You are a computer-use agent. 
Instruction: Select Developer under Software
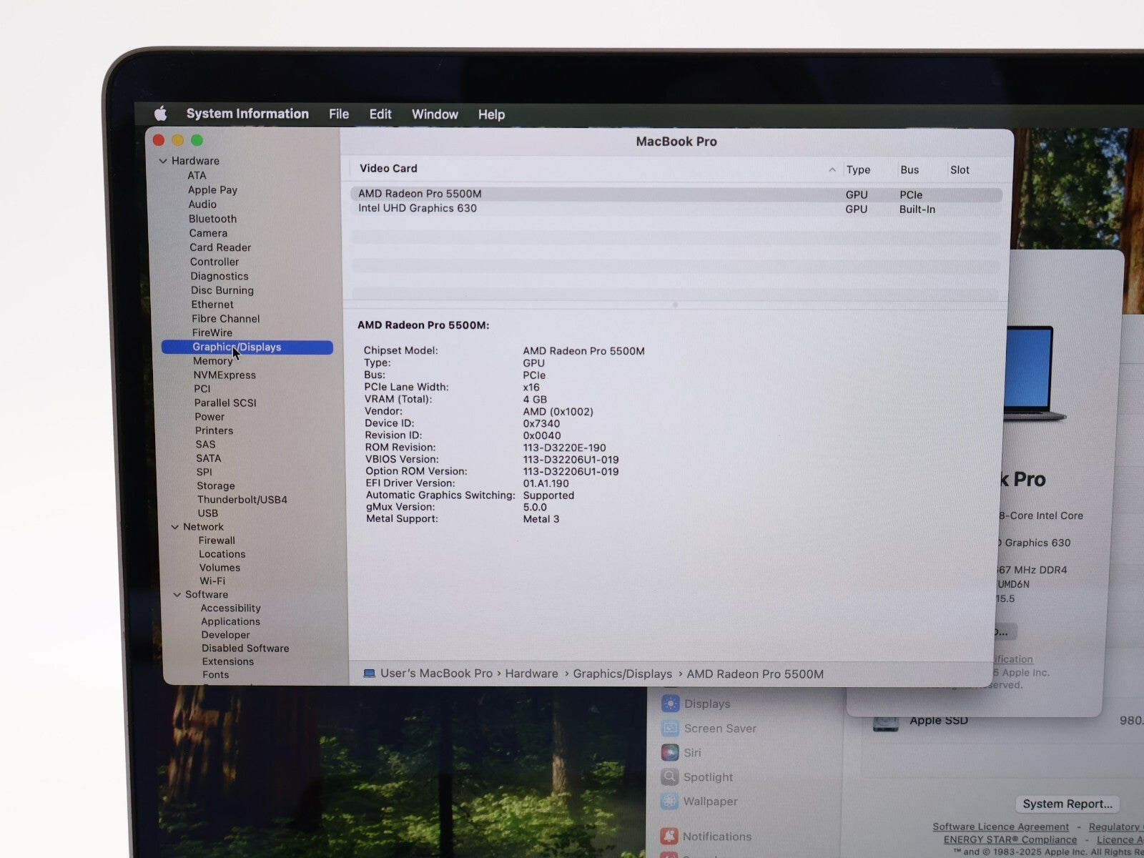coord(225,635)
